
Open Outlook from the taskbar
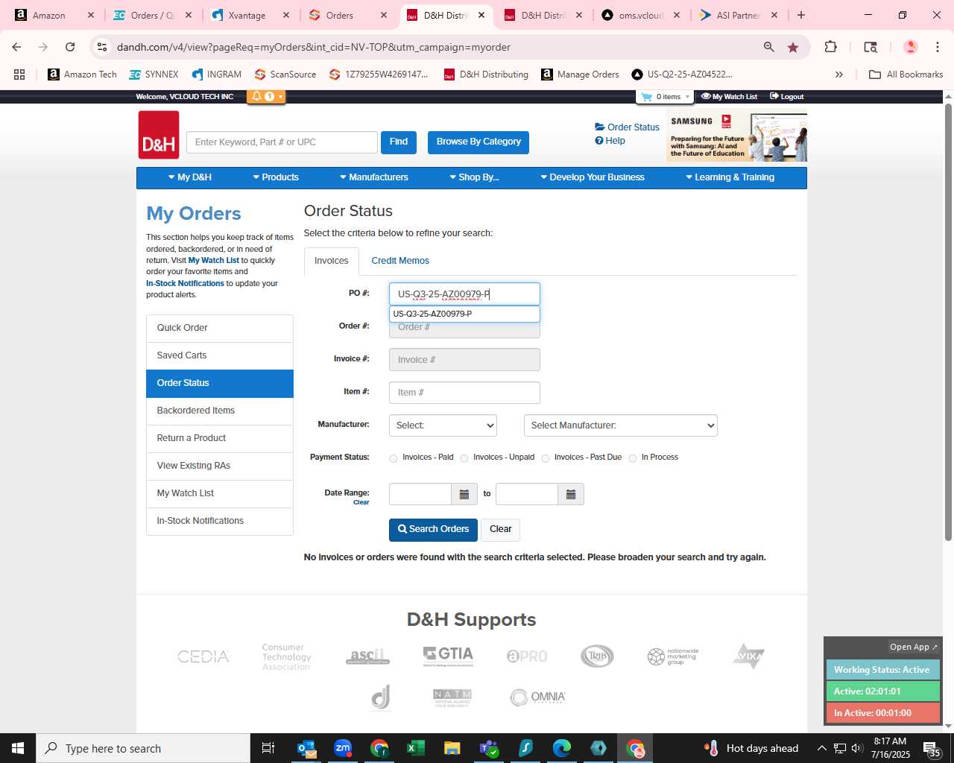click(x=306, y=748)
